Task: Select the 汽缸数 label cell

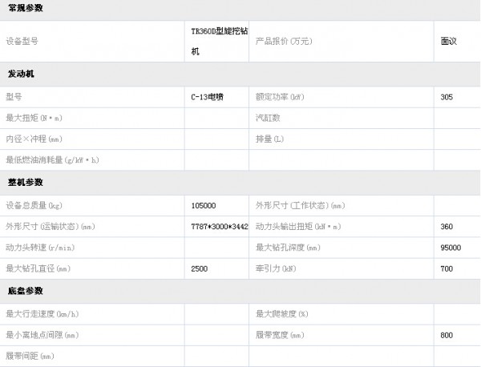Action: (x=268, y=118)
